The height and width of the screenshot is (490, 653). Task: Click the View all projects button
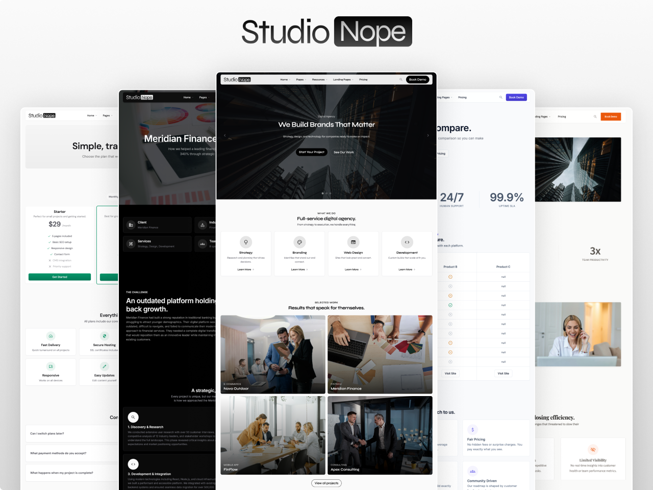click(x=326, y=483)
